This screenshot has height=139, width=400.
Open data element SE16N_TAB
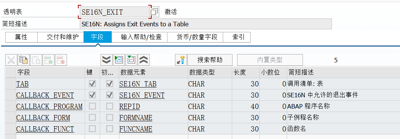138,84
